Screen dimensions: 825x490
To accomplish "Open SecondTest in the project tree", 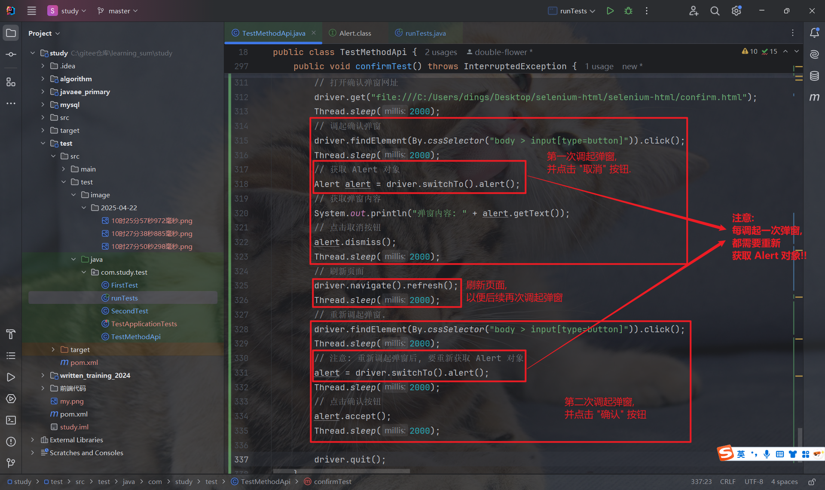I will pos(129,311).
